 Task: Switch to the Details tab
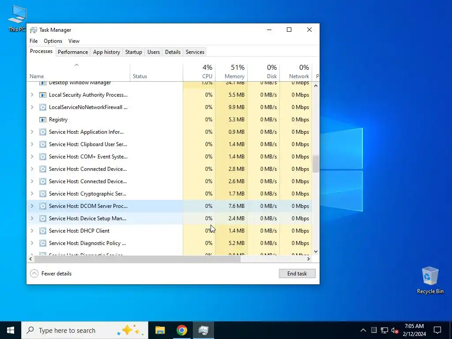click(x=173, y=52)
